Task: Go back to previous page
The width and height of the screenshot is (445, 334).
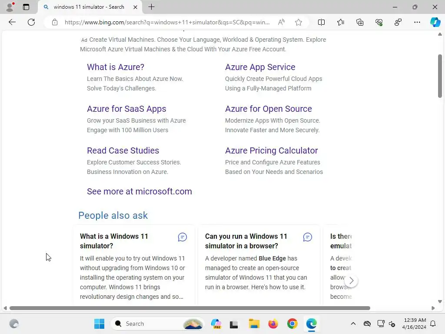Action: (12, 22)
